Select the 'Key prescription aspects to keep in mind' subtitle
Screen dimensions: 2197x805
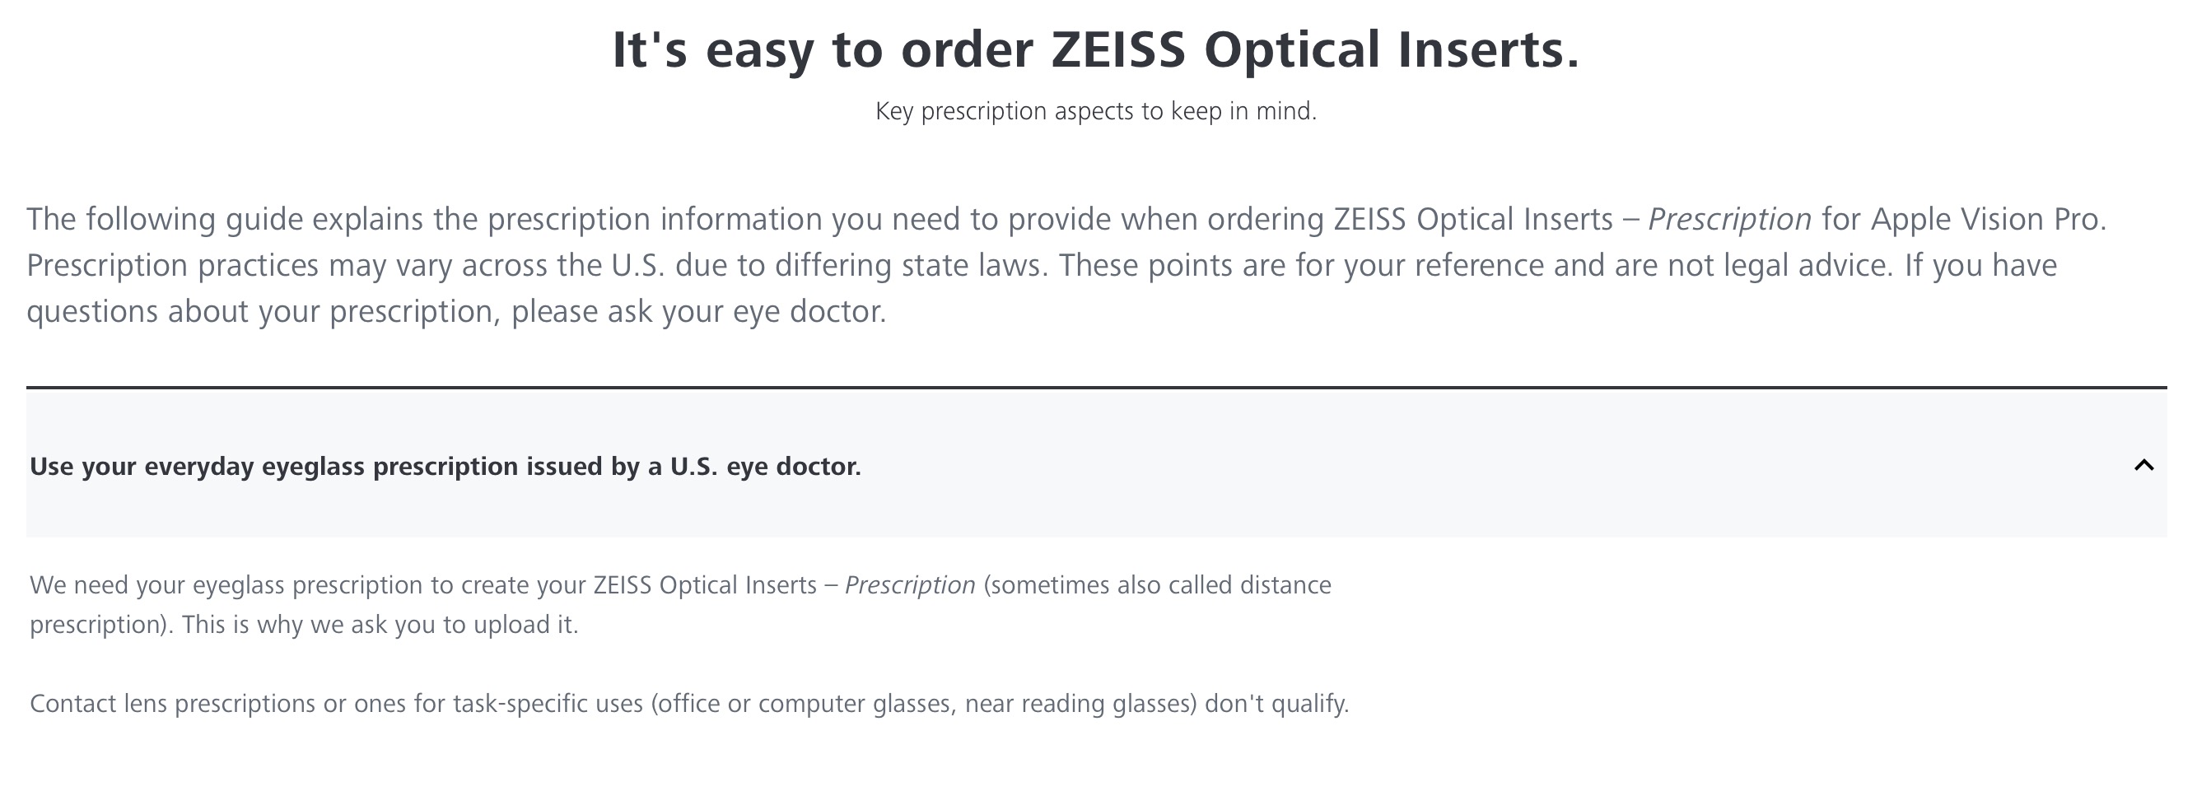pos(1096,112)
